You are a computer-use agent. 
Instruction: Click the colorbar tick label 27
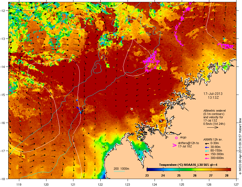pyautogui.click(x=211, y=175)
